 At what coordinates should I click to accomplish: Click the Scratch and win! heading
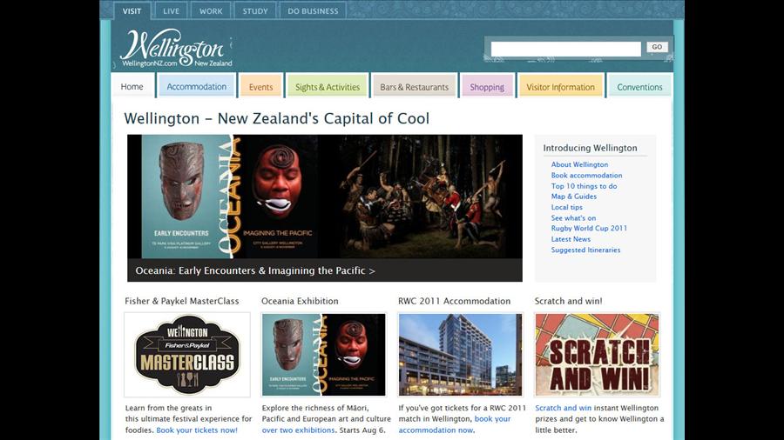tap(569, 301)
